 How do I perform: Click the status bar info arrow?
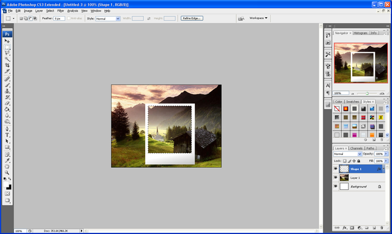click(x=81, y=231)
